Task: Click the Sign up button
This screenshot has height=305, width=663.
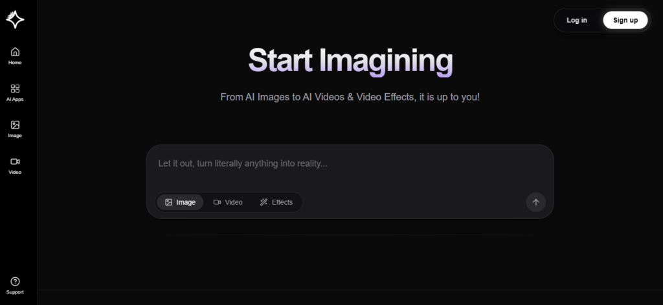Action: click(625, 20)
